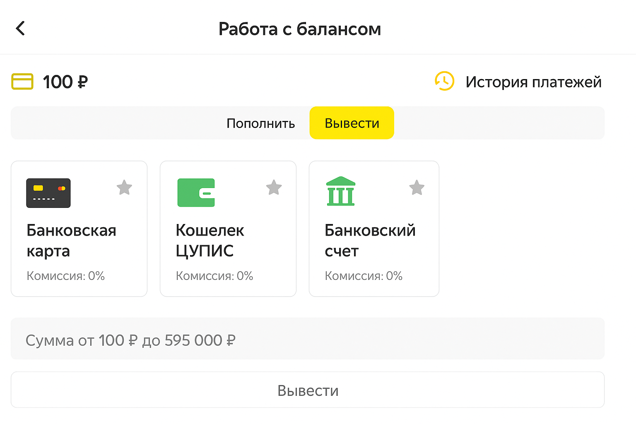Image resolution: width=636 pixels, height=424 pixels.
Task: Go back using the left arrow icon
Action: click(20, 28)
